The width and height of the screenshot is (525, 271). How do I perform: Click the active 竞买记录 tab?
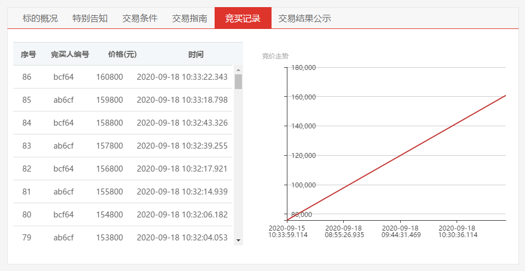243,18
